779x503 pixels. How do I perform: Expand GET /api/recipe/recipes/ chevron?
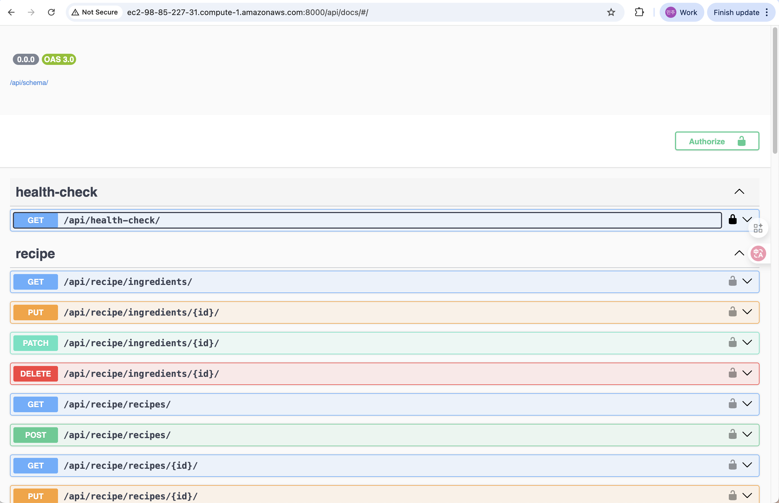coord(747,404)
